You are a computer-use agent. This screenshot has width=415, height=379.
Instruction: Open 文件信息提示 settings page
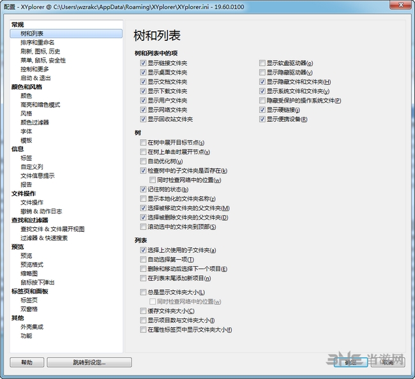pos(37,176)
